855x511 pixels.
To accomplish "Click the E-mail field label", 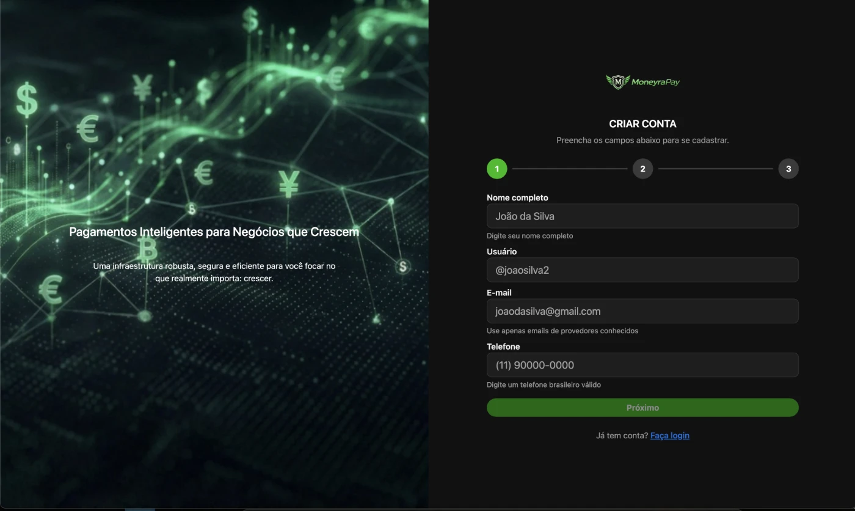I will click(499, 293).
